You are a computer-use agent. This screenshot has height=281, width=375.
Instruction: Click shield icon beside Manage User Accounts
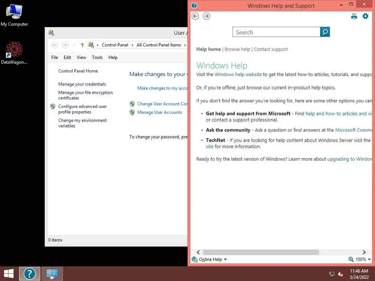tap(132, 112)
